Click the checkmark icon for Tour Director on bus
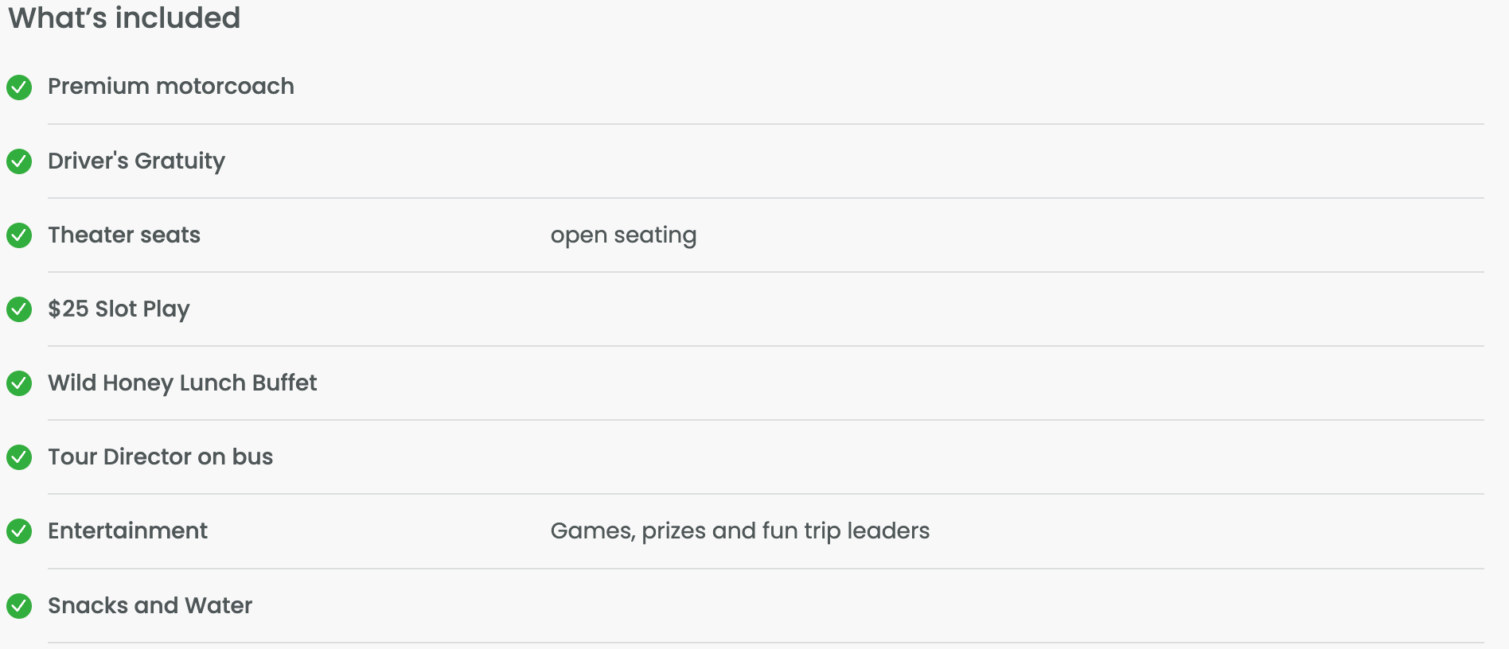 19,457
